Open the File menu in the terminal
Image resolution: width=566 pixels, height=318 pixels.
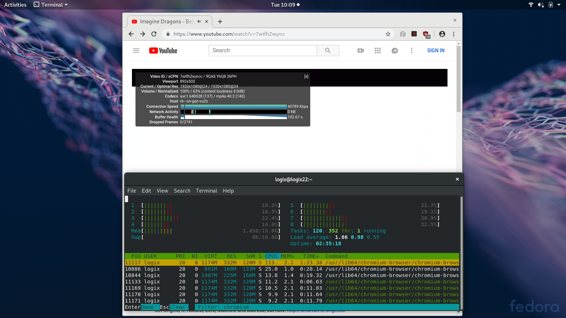(x=131, y=190)
